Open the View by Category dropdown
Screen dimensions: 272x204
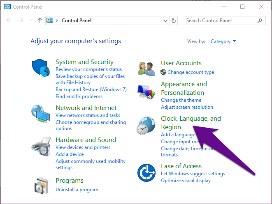coord(223,41)
